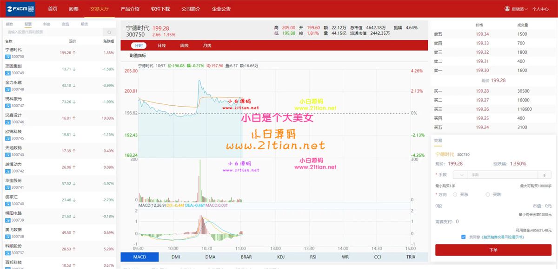Screen dimensions: 558x269
Task: Select the 分时 chart tab
Action: 139,45
